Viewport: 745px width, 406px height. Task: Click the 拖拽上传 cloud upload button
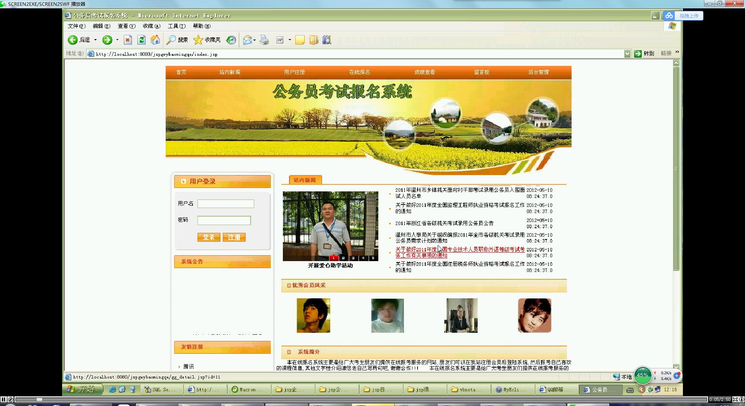pyautogui.click(x=683, y=15)
